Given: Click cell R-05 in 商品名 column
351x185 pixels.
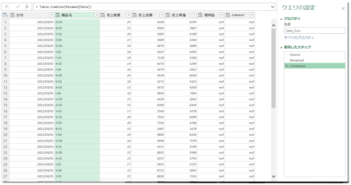Looking at the screenshot, I should tap(77, 75).
